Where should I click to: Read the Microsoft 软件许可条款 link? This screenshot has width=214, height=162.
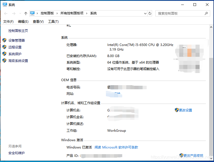coord(116,147)
